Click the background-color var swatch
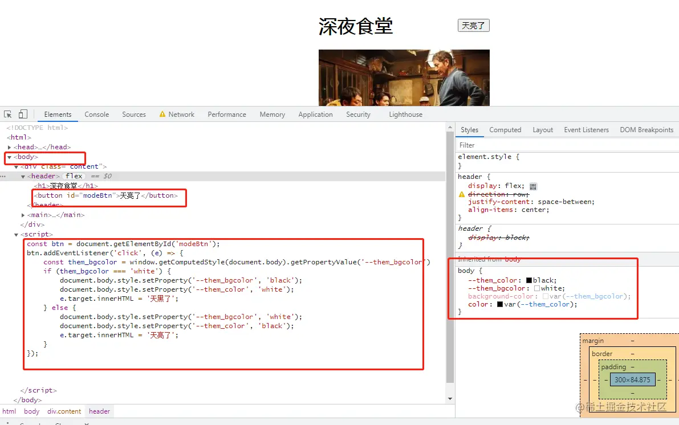This screenshot has width=679, height=425. click(x=546, y=296)
